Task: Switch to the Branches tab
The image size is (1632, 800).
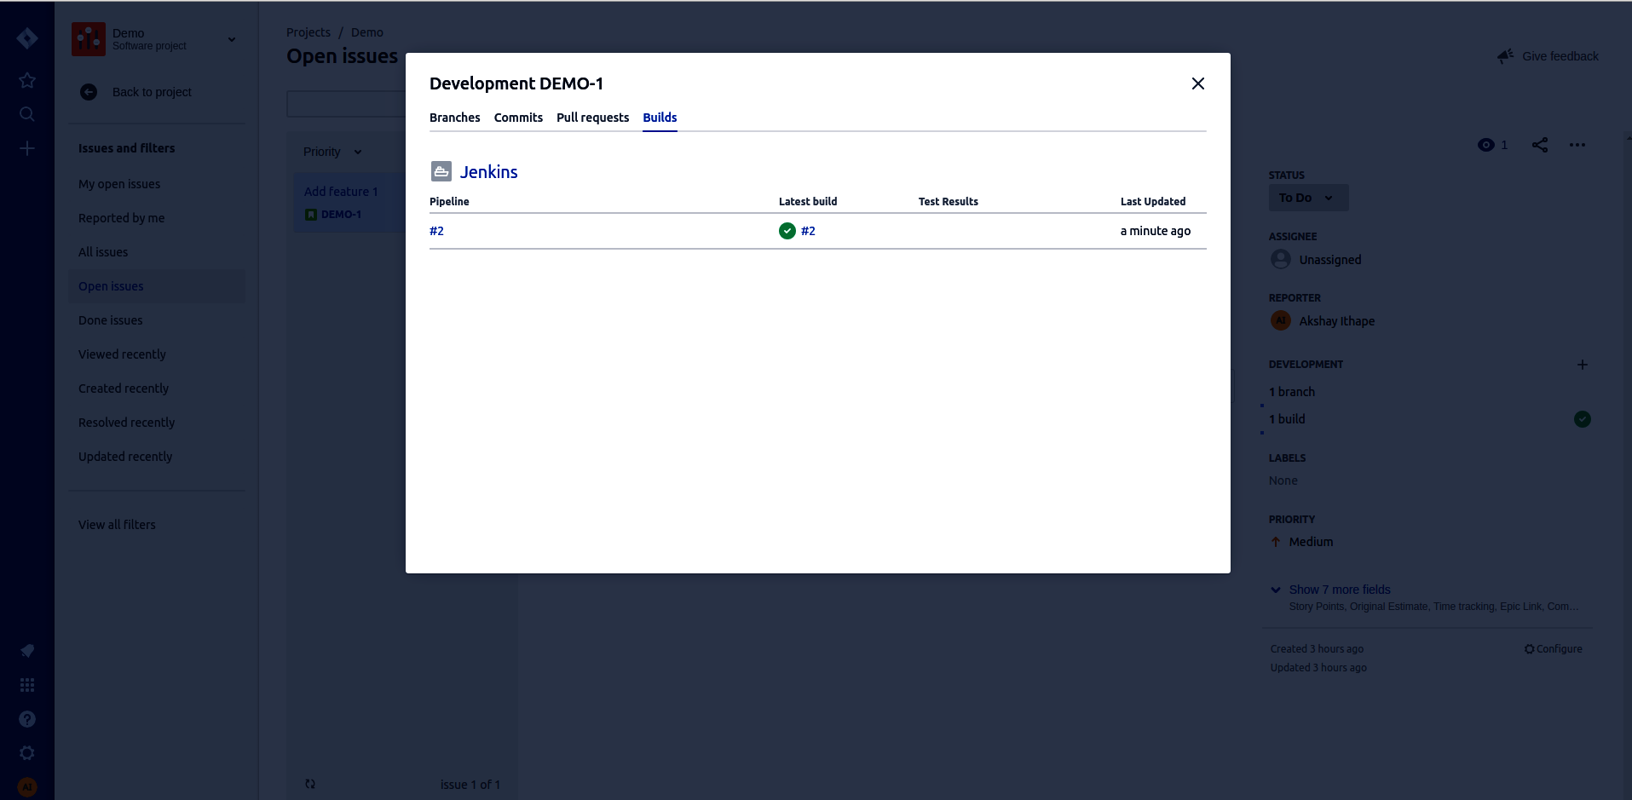Action: (454, 118)
